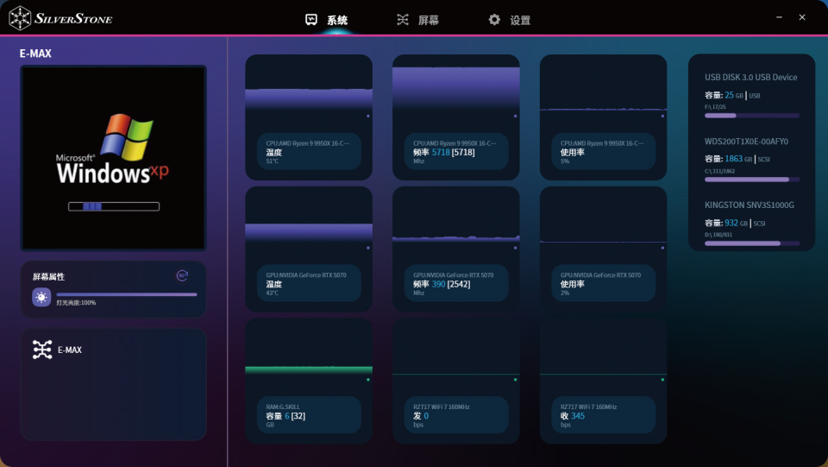Open the CPU 温度 51°C card
Screen dimensions: 828x467
[x=309, y=117]
